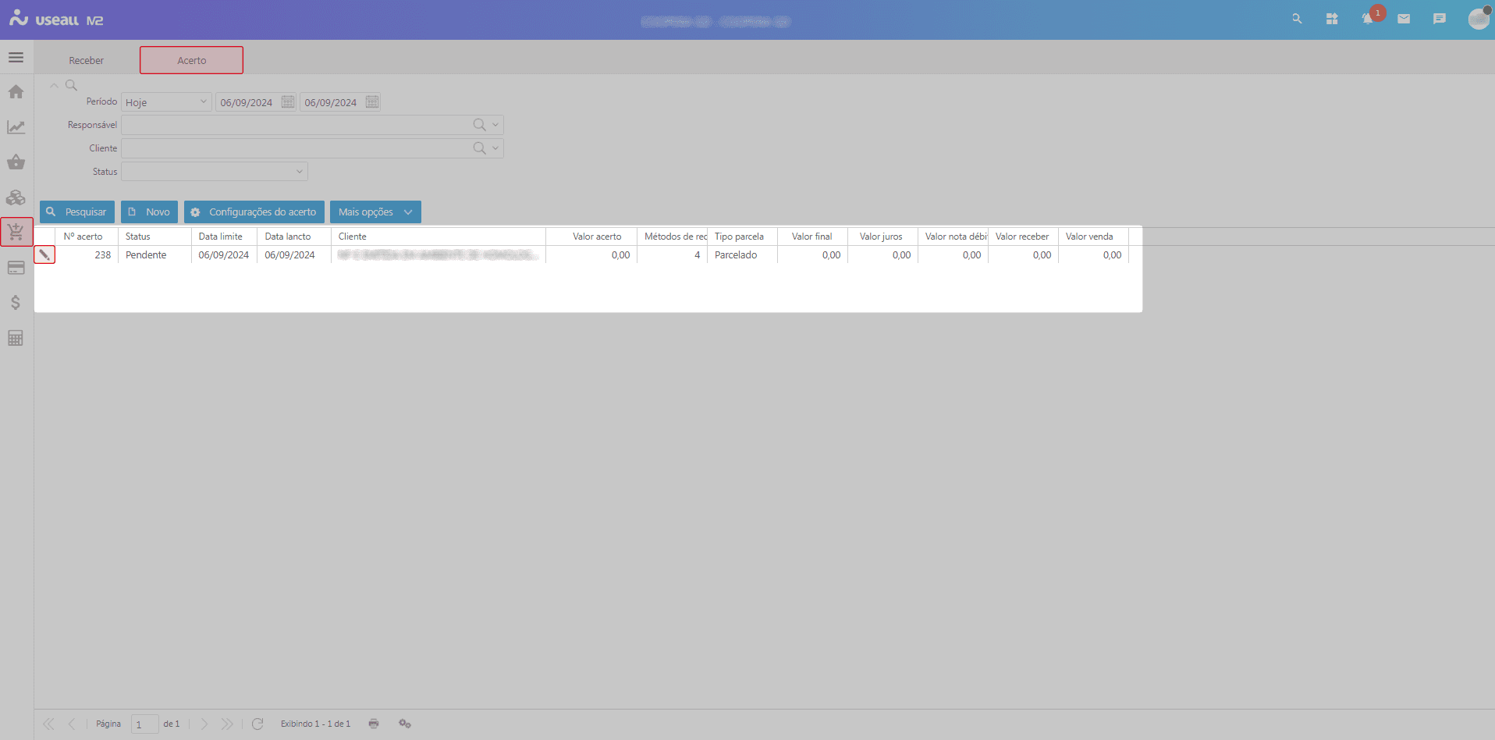Open Configurações do acerto
Image resolution: width=1495 pixels, height=740 pixels.
254,212
